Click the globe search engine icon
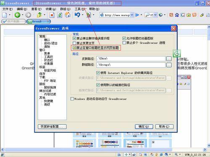The image size is (210, 157). tap(161, 15)
